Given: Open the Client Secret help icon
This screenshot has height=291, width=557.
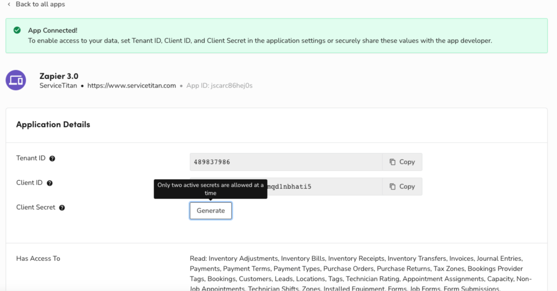Looking at the screenshot, I should click(x=62, y=208).
